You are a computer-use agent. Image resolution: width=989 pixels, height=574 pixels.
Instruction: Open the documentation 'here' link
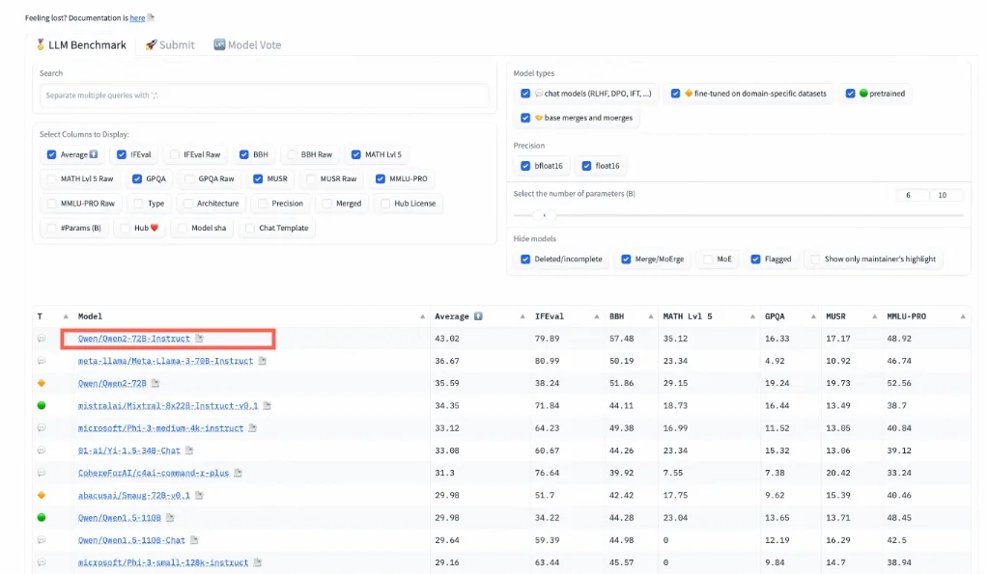pyautogui.click(x=137, y=17)
